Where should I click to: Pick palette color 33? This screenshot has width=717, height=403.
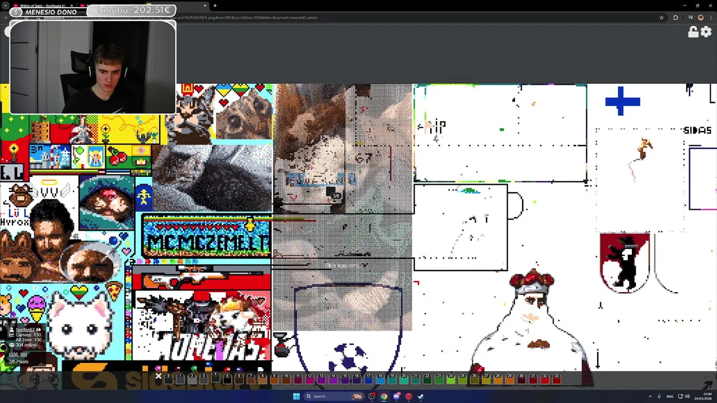[556, 379]
